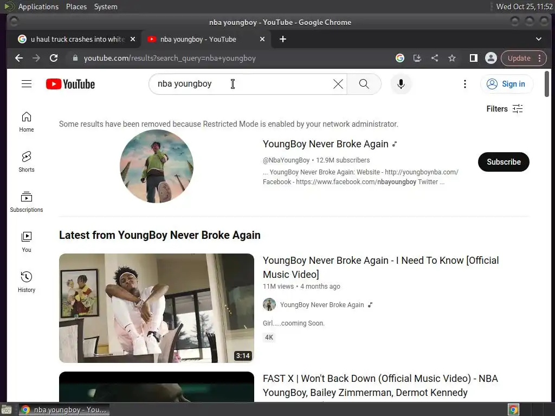555x416 pixels.
Task: Click small channel avatar beside video channel name
Action: 269,304
